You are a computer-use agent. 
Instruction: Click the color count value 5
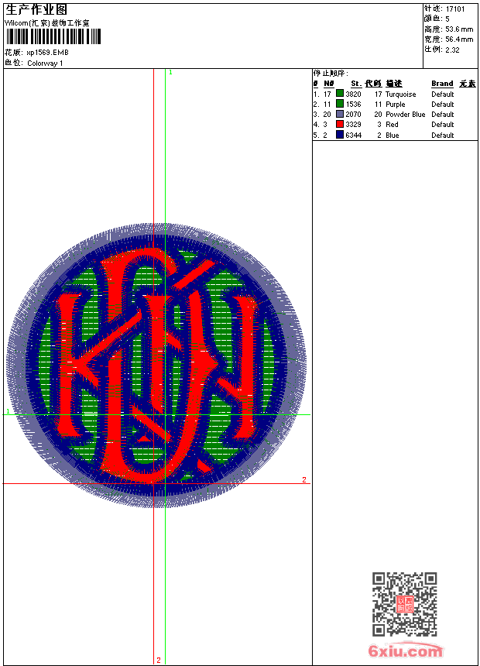pos(447,19)
